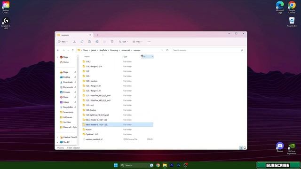Image resolution: width=301 pixels, height=169 pixels.
Task: Click the Subscribe button overlay
Action: (278, 165)
